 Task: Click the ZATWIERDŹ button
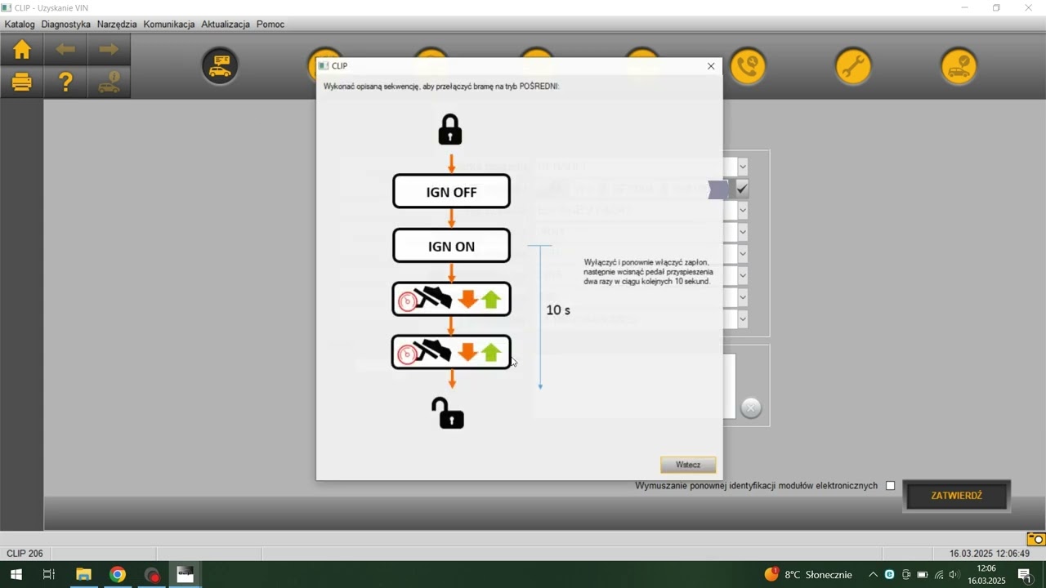tap(957, 496)
